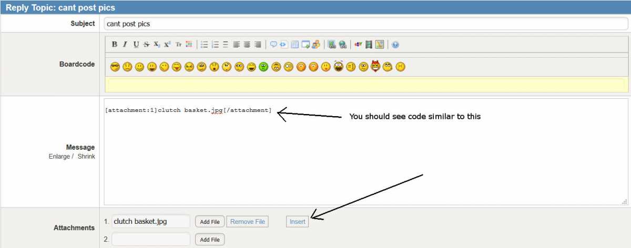Center align the text
This screenshot has height=248, width=631.
pos(247,45)
